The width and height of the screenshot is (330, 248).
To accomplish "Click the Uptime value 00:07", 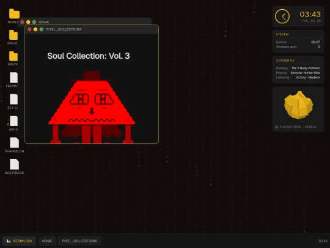I will 316,42.
